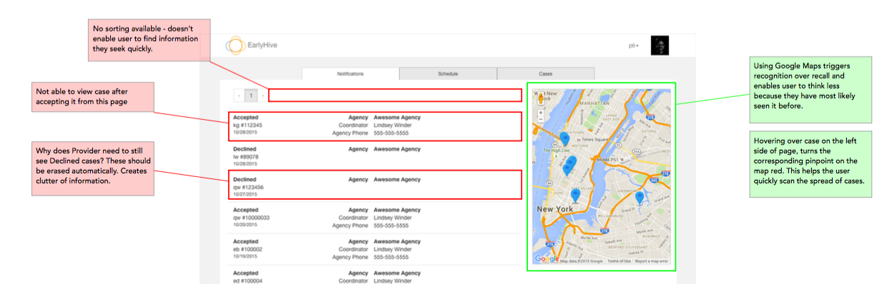Click Lindsey Winder in qw #10000033 row

(x=393, y=218)
